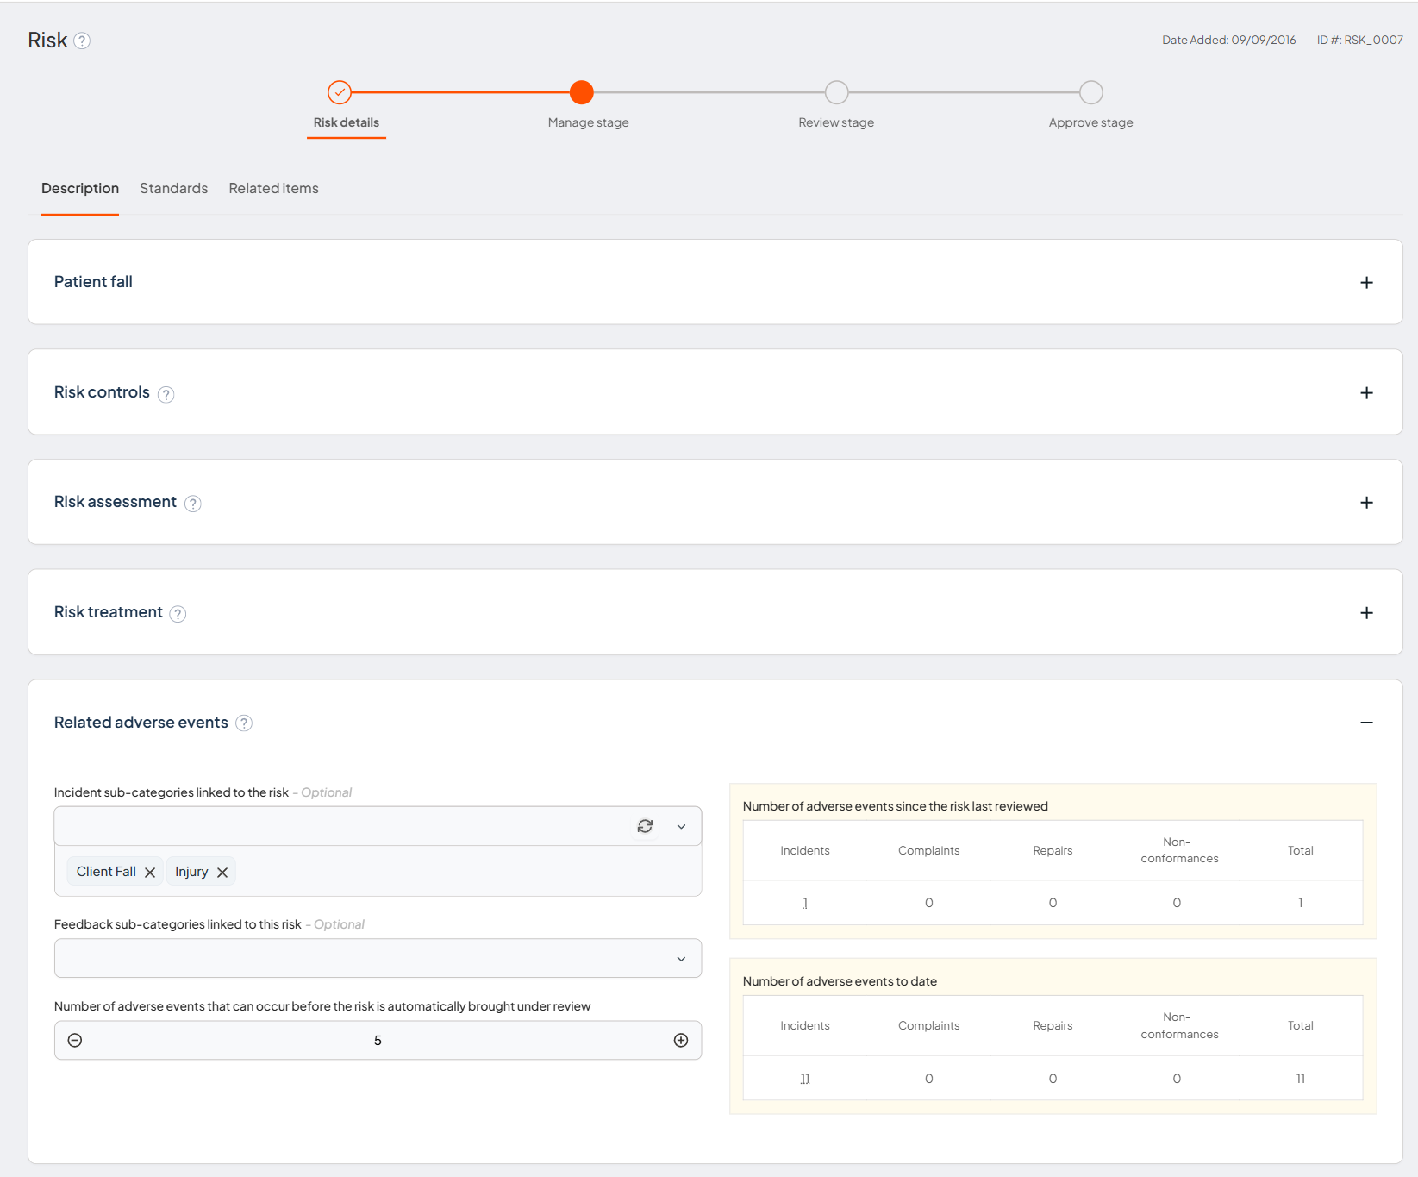The height and width of the screenshot is (1177, 1418).
Task: Go to the Review stage step
Action: tap(836, 106)
